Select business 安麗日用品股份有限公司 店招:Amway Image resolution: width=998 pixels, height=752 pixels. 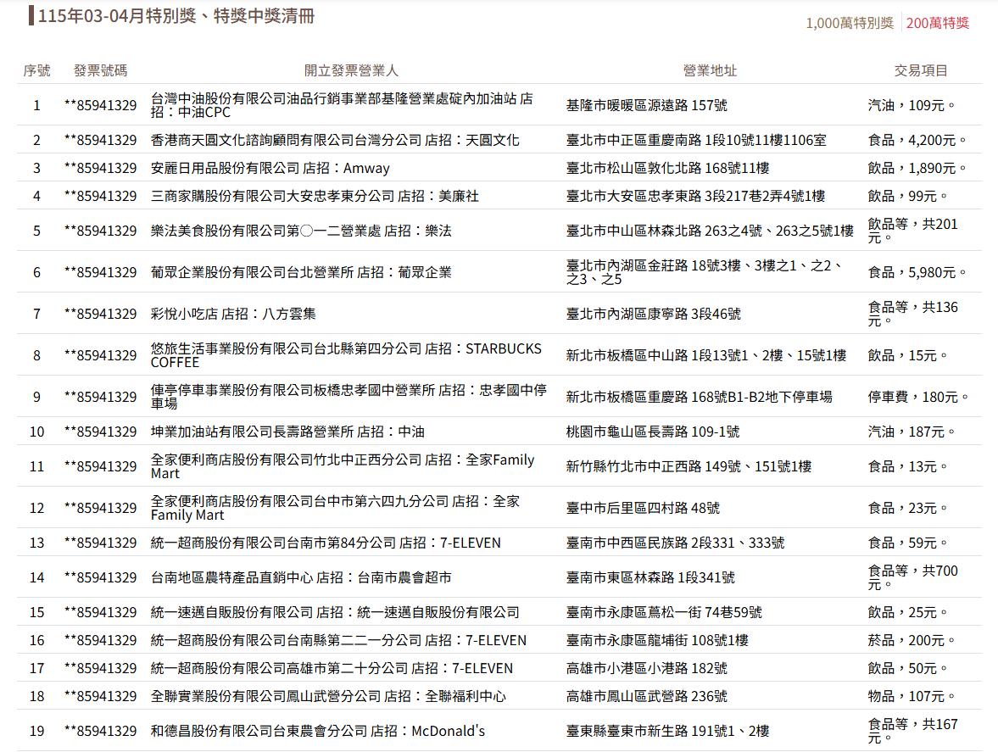point(270,168)
